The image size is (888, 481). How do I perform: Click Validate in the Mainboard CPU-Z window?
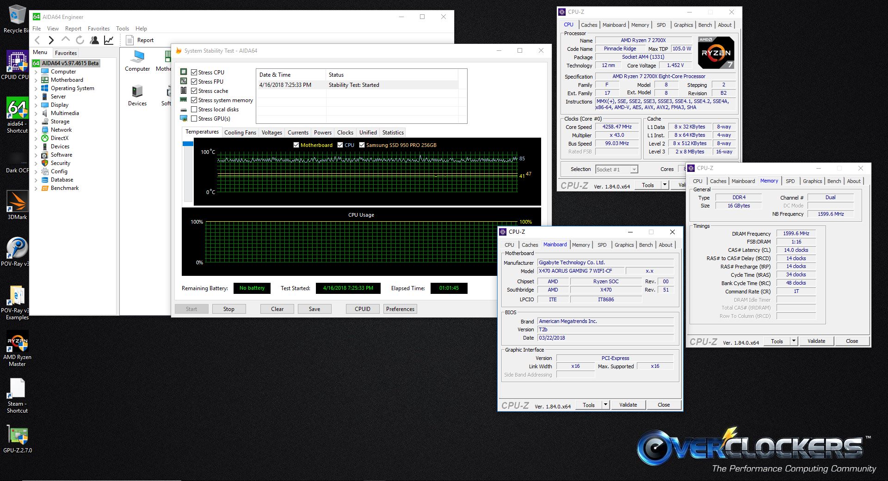[x=628, y=405]
